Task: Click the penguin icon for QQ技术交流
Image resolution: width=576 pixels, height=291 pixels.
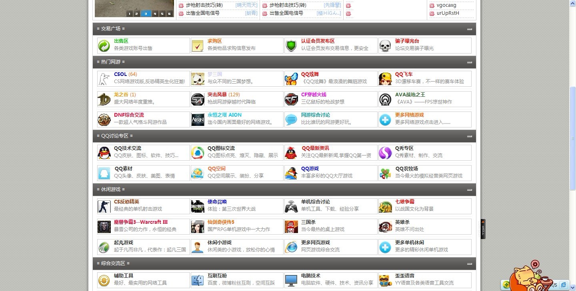Action: click(104, 153)
